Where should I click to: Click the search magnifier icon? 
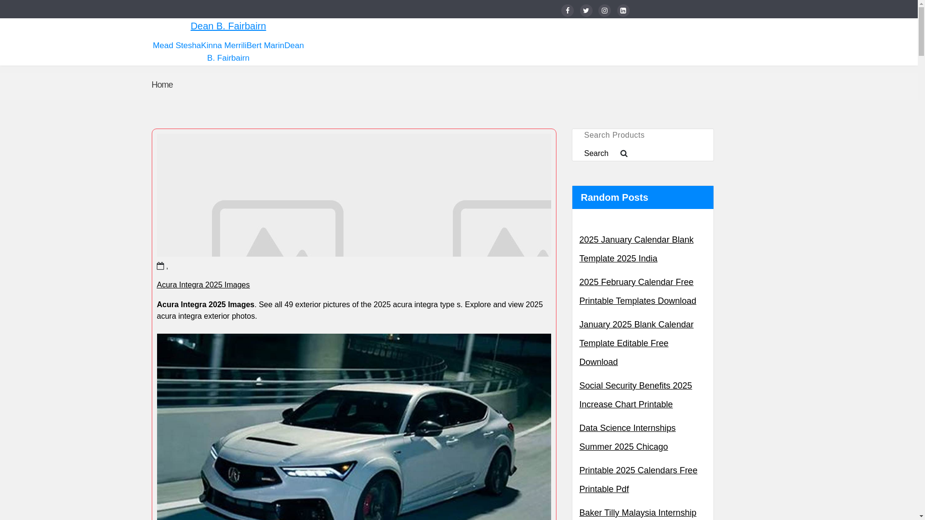click(x=624, y=154)
